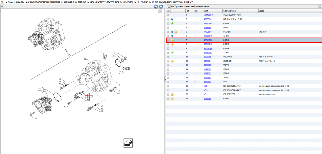Open part number 504188076 link

208,15
